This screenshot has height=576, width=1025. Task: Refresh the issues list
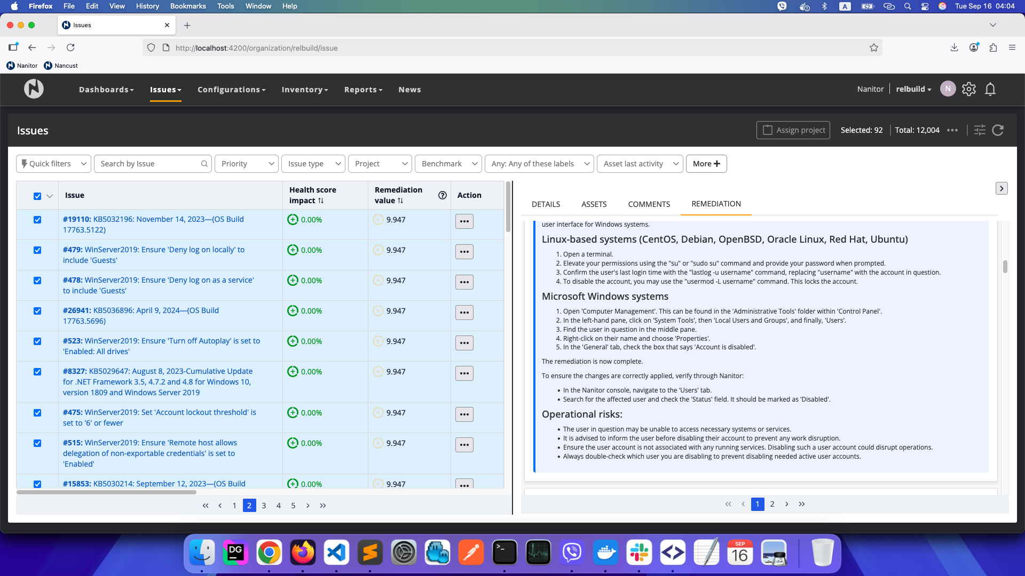pos(998,130)
